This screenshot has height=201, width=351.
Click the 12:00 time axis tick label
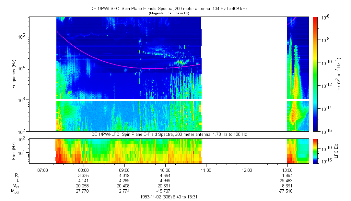[x=247, y=170]
